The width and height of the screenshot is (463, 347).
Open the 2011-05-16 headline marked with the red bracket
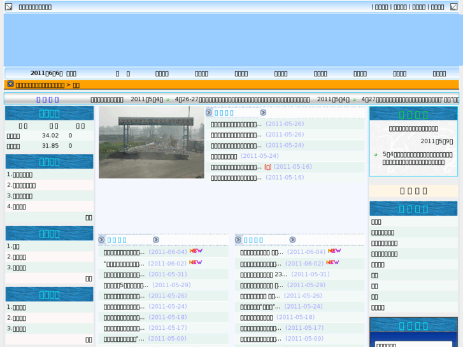236,167
